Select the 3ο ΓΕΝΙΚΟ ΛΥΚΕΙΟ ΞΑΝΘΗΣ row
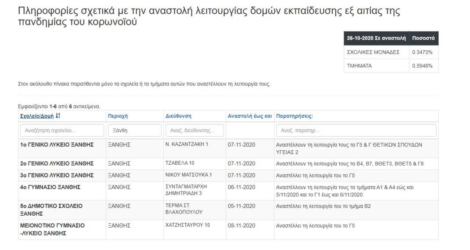The width and height of the screenshot is (470, 250). tap(228, 175)
